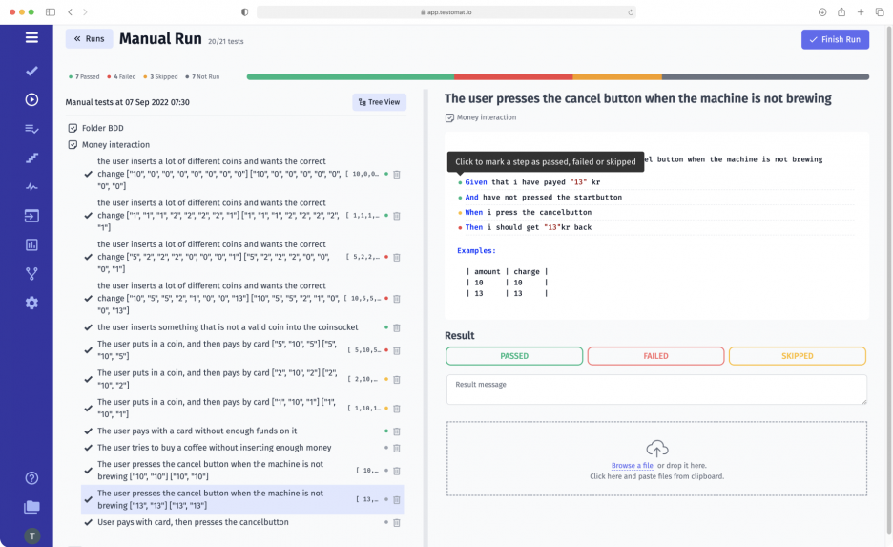This screenshot has height=547, width=893.
Task: Toggle the Money interaction suite checkbox
Action: click(x=73, y=145)
